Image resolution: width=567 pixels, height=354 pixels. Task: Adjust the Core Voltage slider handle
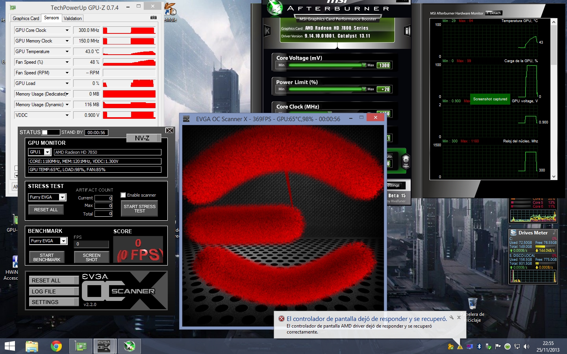click(364, 65)
